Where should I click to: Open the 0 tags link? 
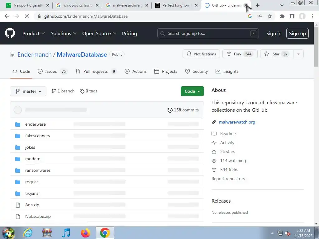pyautogui.click(x=88, y=91)
